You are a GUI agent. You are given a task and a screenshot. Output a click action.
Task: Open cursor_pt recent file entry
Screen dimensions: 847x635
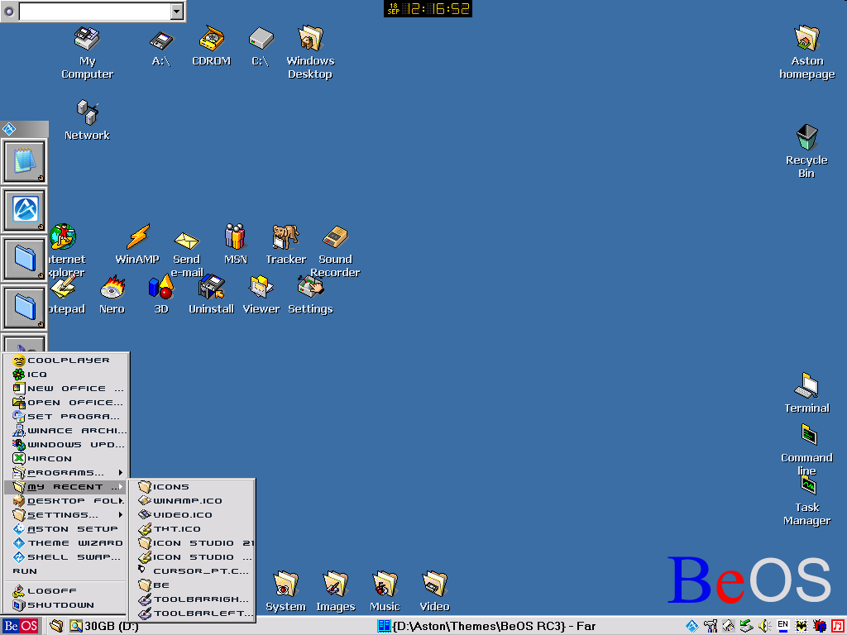[x=192, y=571]
